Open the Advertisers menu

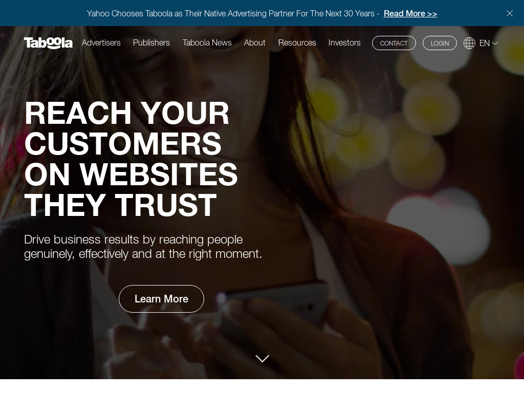tap(101, 43)
